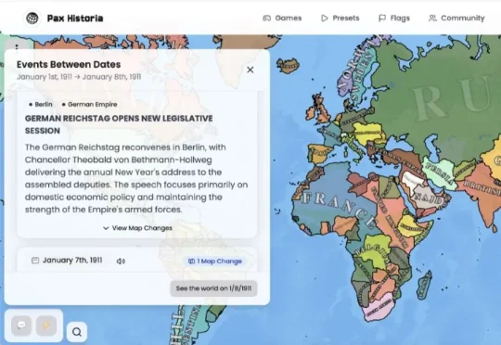Play audio for January 7th event
Viewport: 501px width, 345px height.
point(121,261)
